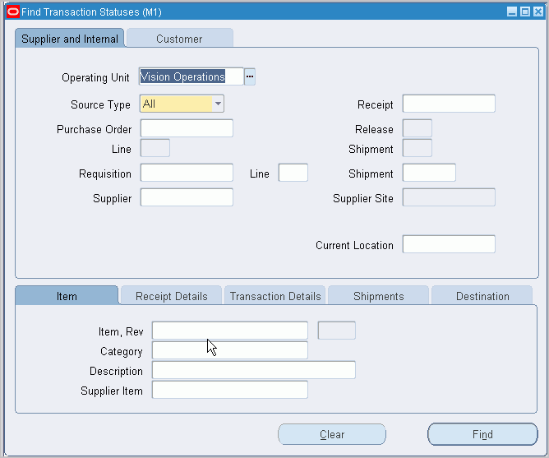Click the Requisition field
549x458 pixels.
click(x=187, y=173)
